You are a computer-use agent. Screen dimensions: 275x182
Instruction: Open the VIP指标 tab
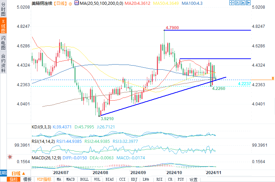pos(44,179)
